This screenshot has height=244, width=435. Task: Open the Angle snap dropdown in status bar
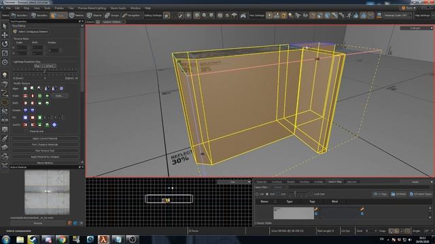(429, 230)
